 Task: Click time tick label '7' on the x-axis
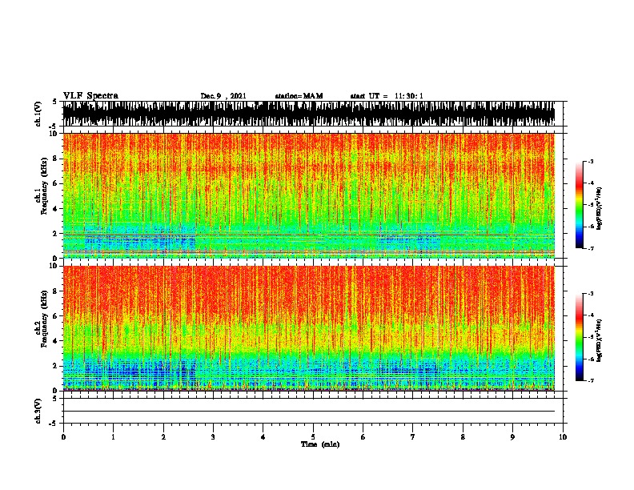413,436
